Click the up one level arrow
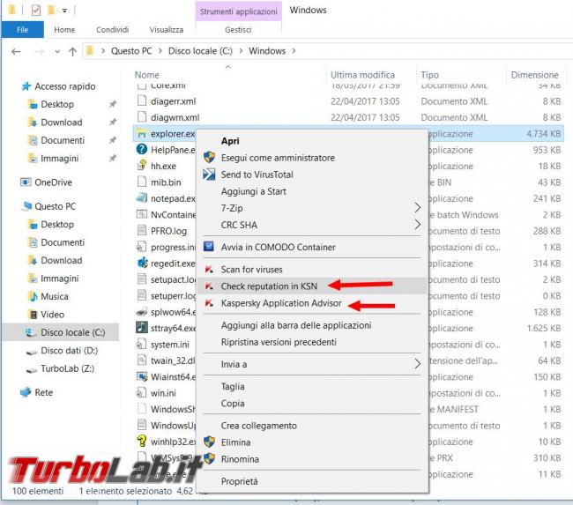The width and height of the screenshot is (573, 505). [x=72, y=51]
